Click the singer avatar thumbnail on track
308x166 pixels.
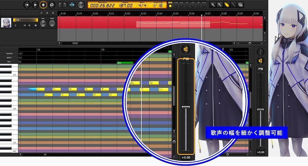click(x=6, y=23)
